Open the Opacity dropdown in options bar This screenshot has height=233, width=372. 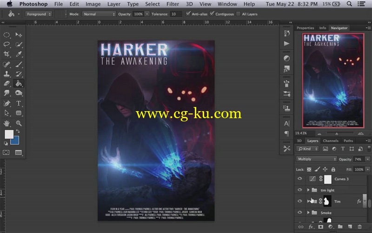pyautogui.click(x=147, y=14)
